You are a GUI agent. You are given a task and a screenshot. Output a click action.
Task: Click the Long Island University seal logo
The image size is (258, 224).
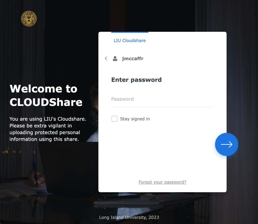coord(29,19)
